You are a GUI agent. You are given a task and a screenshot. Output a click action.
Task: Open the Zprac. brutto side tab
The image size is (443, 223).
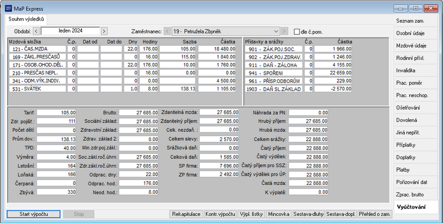[416, 194]
